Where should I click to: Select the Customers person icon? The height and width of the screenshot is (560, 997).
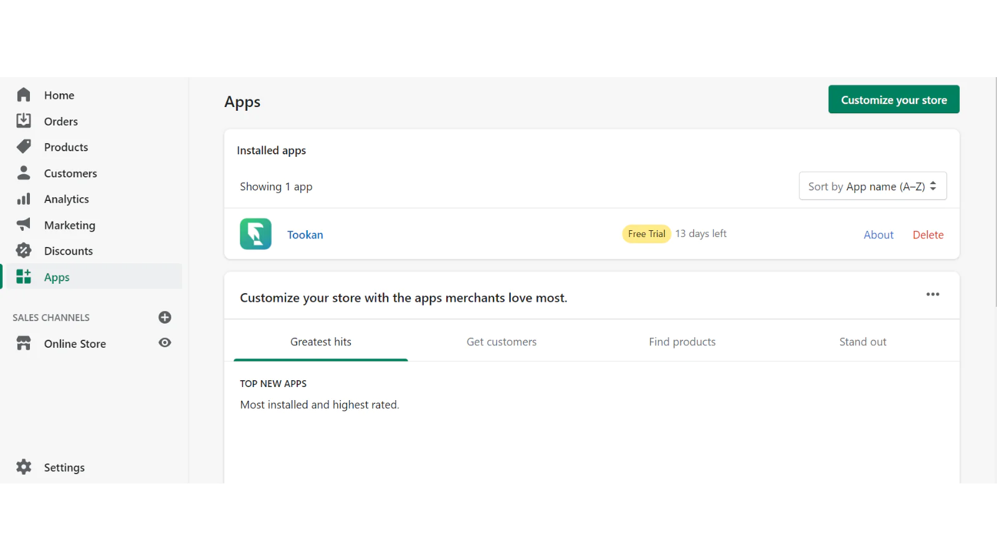(x=24, y=173)
